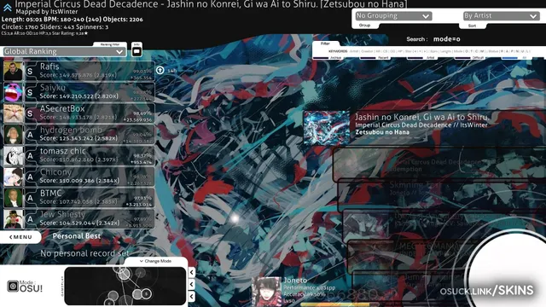Click the A rank badge on Jew Shiesty's score

click(x=31, y=220)
